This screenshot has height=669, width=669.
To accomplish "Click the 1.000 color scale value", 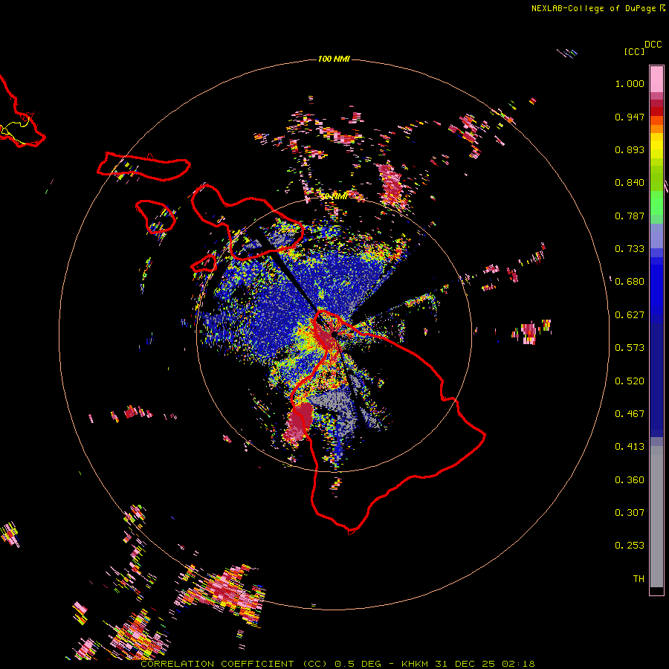I will click(630, 83).
